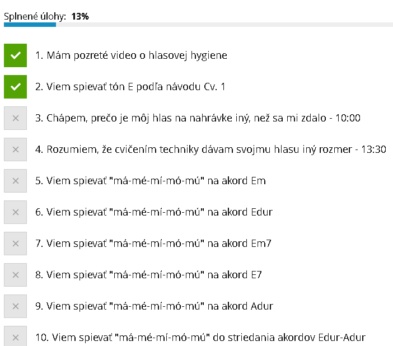
Task: Toggle task 8 akord E7 checkbox
Action: [15, 275]
